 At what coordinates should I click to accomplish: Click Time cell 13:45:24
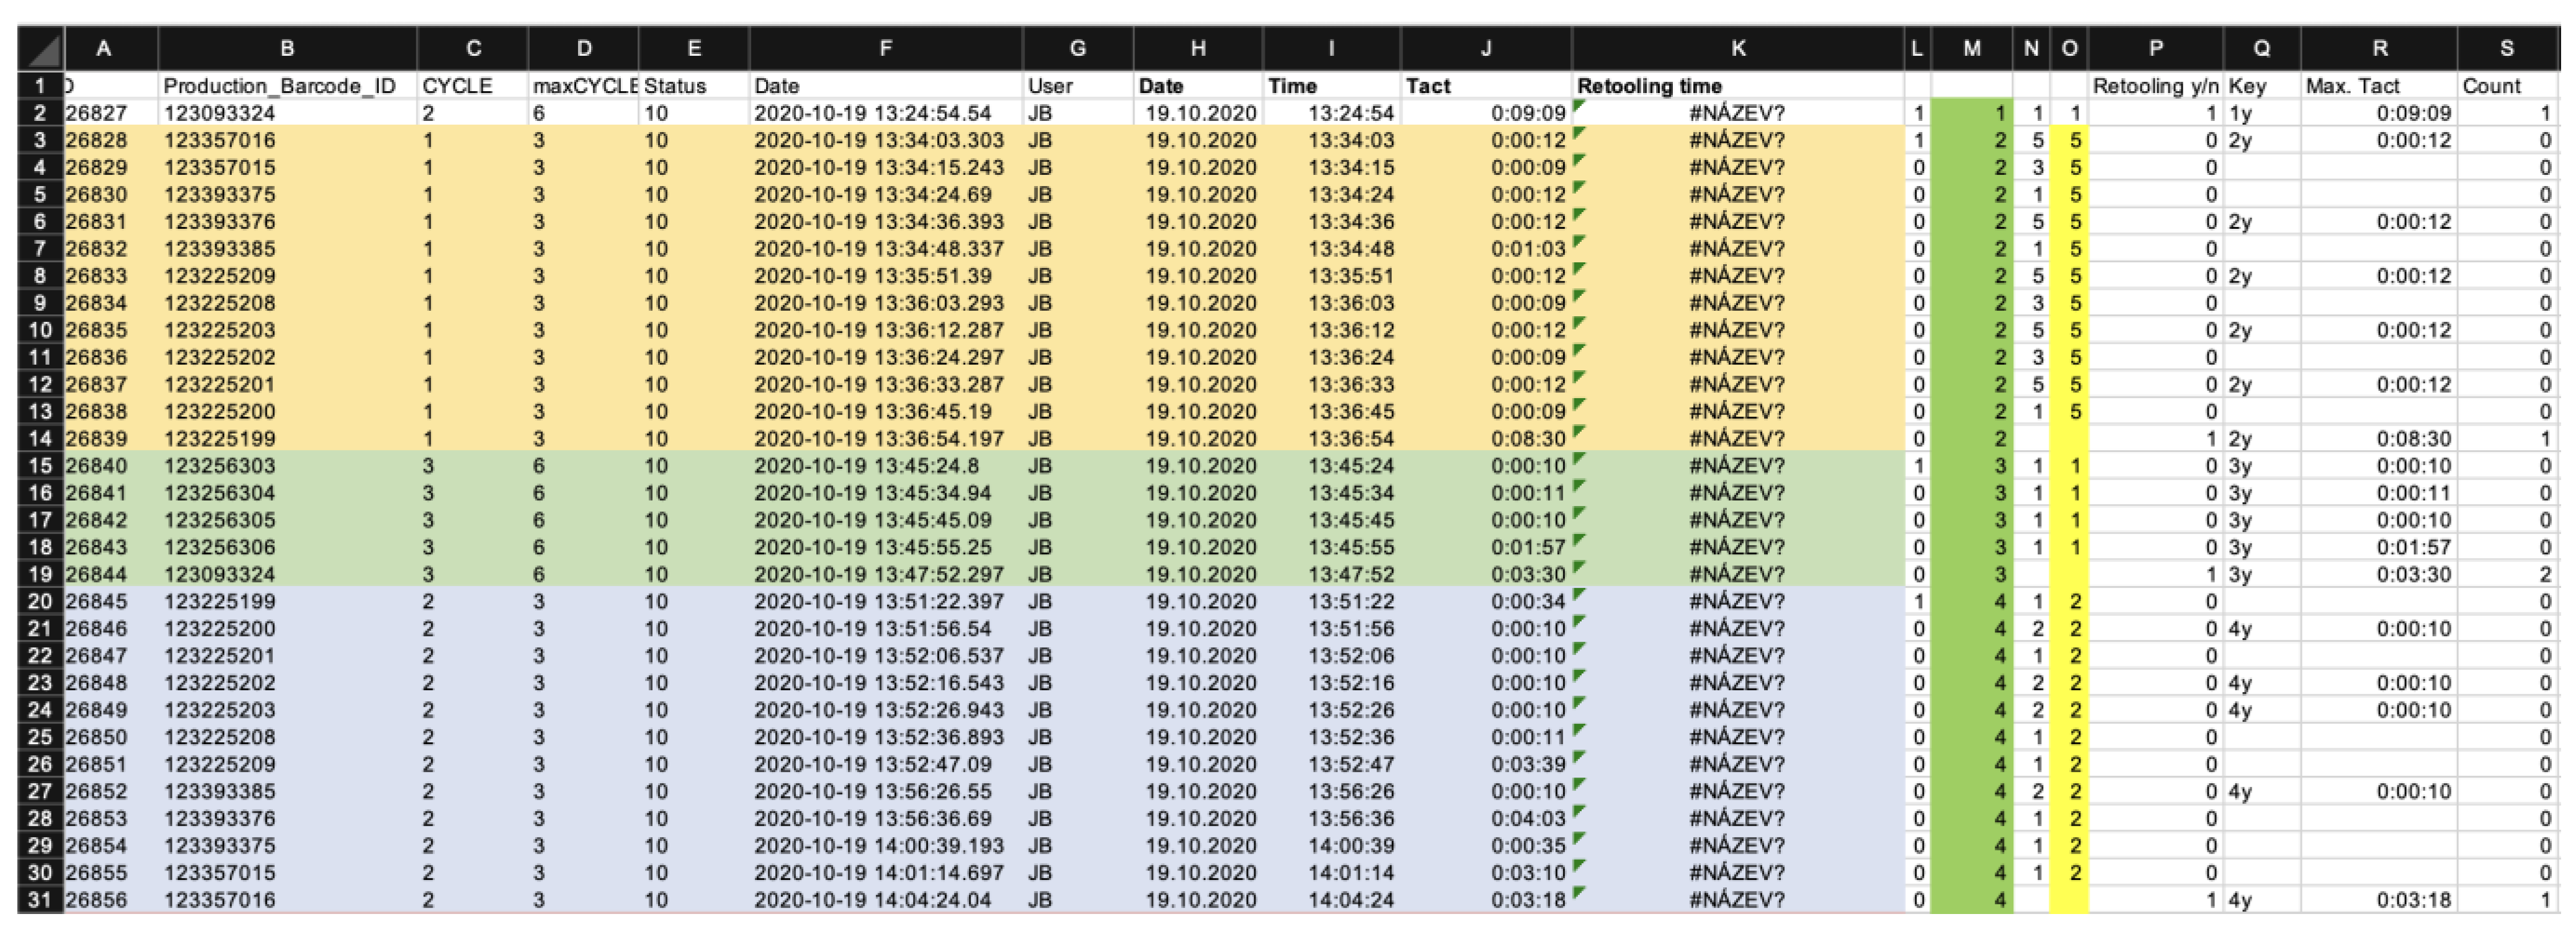[x=1351, y=466]
